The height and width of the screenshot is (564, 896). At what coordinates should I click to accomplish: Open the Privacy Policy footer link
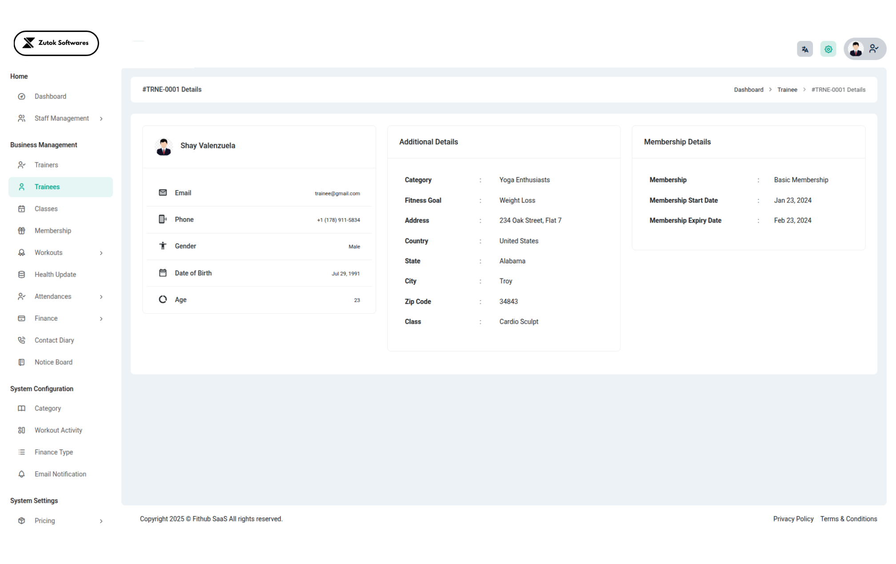[x=793, y=519]
